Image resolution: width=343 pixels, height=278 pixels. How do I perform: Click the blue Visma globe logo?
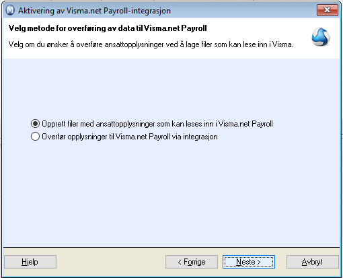[x=321, y=37]
